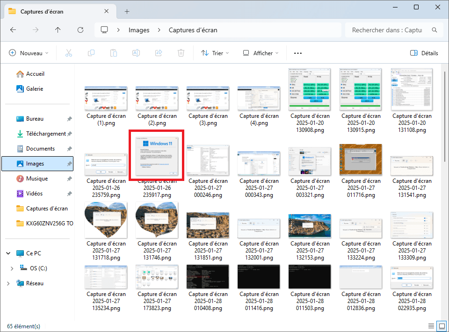Screen dimensions: 449x332
Task: Go up one folder level arrow
Action: tap(58, 30)
